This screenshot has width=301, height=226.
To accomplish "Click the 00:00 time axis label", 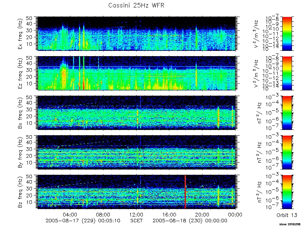I will coord(236,214).
